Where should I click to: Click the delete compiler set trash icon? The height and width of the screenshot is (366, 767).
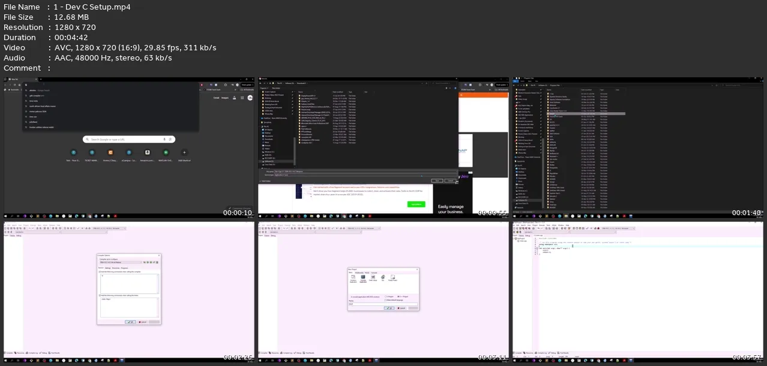[x=158, y=262]
